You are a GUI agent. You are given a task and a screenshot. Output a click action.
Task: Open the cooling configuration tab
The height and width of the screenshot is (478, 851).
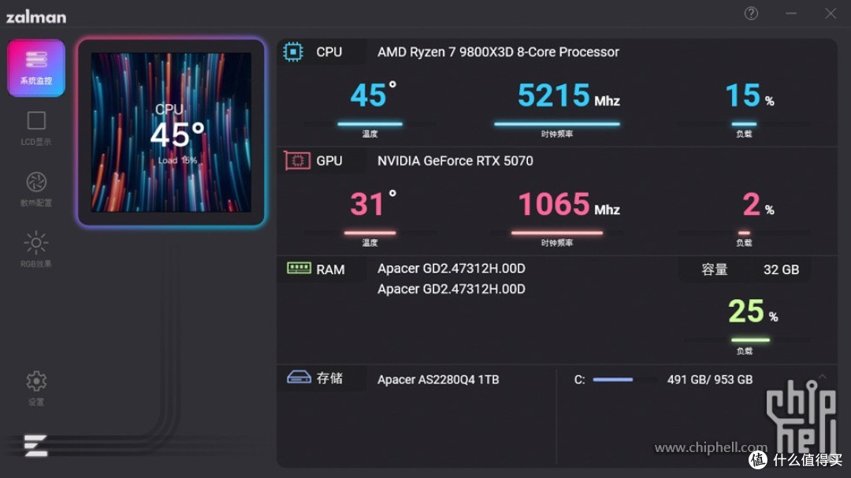pos(36,189)
